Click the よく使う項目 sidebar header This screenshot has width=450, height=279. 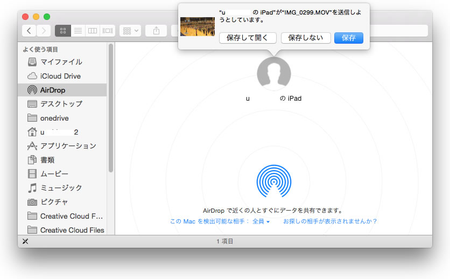coord(40,50)
